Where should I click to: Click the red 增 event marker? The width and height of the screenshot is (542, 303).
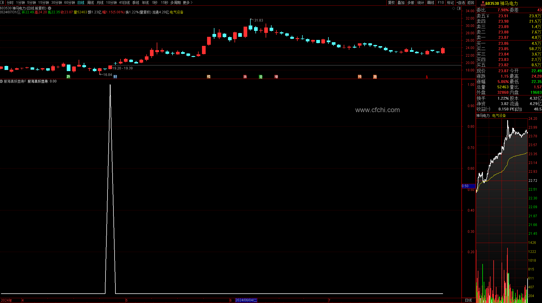pos(276,77)
